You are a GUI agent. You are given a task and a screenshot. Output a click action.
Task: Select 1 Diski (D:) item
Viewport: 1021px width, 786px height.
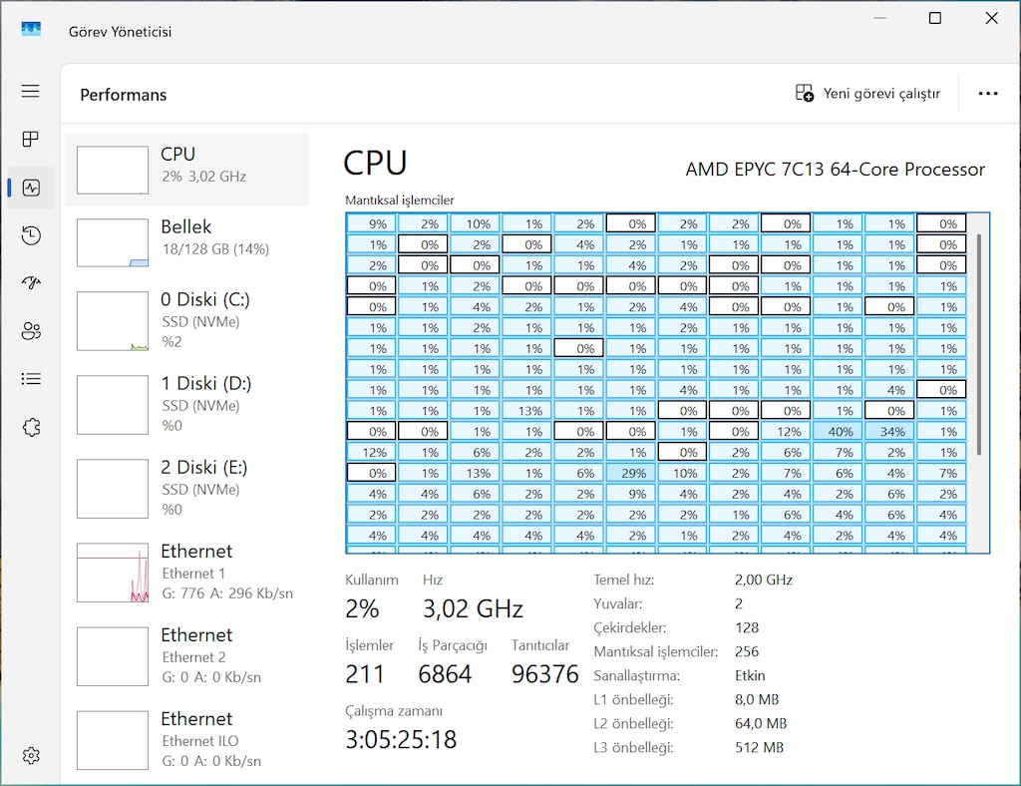point(186,404)
